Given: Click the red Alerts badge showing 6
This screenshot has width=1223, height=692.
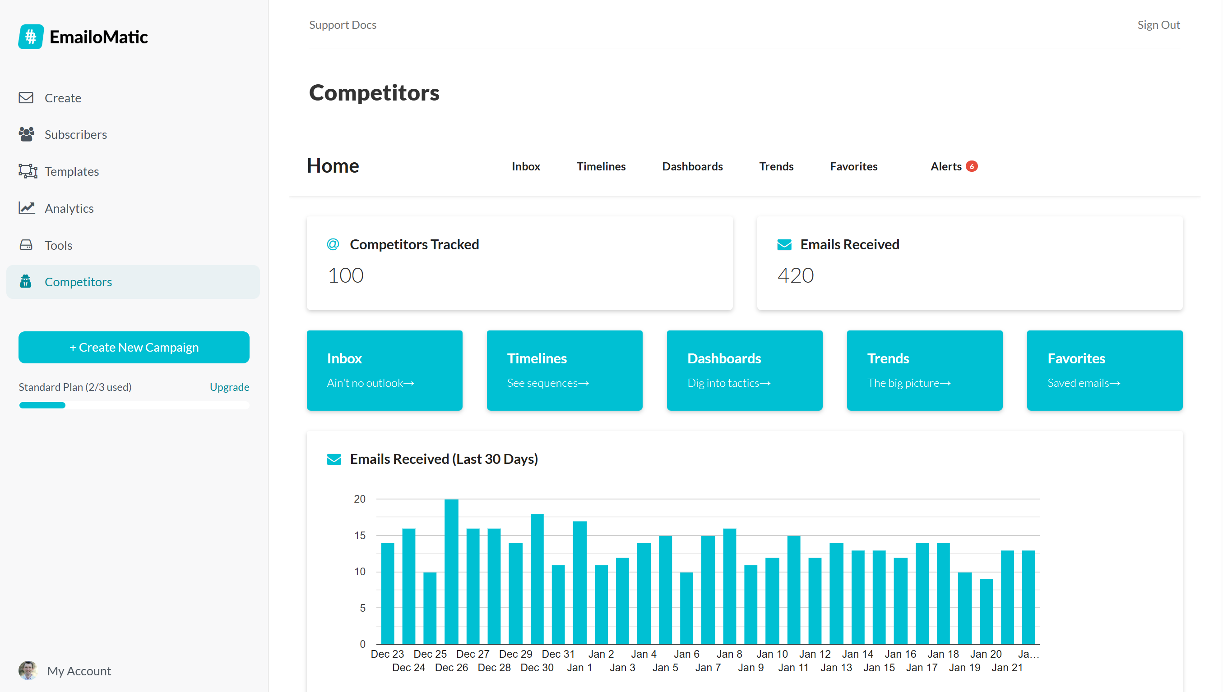Looking at the screenshot, I should coord(971,166).
